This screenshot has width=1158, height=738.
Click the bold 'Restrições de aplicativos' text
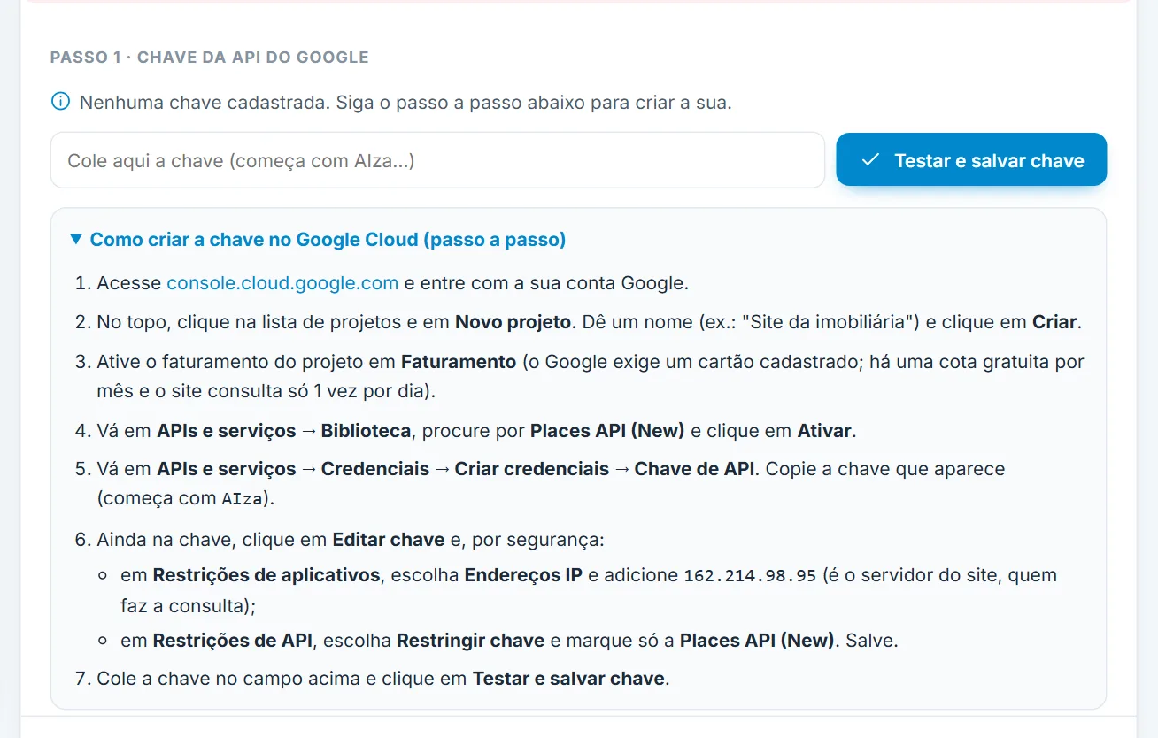click(x=266, y=575)
